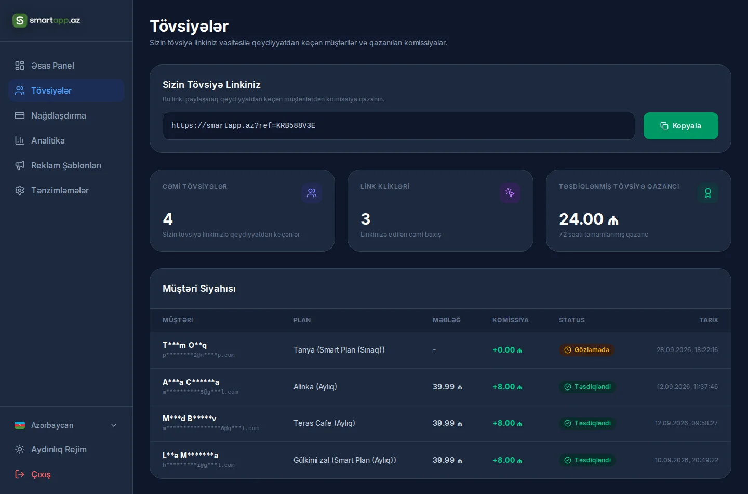Viewport: 748px width, 494px height.
Task: Click the +0.00 commission in Tanya row
Action: [x=507, y=350]
